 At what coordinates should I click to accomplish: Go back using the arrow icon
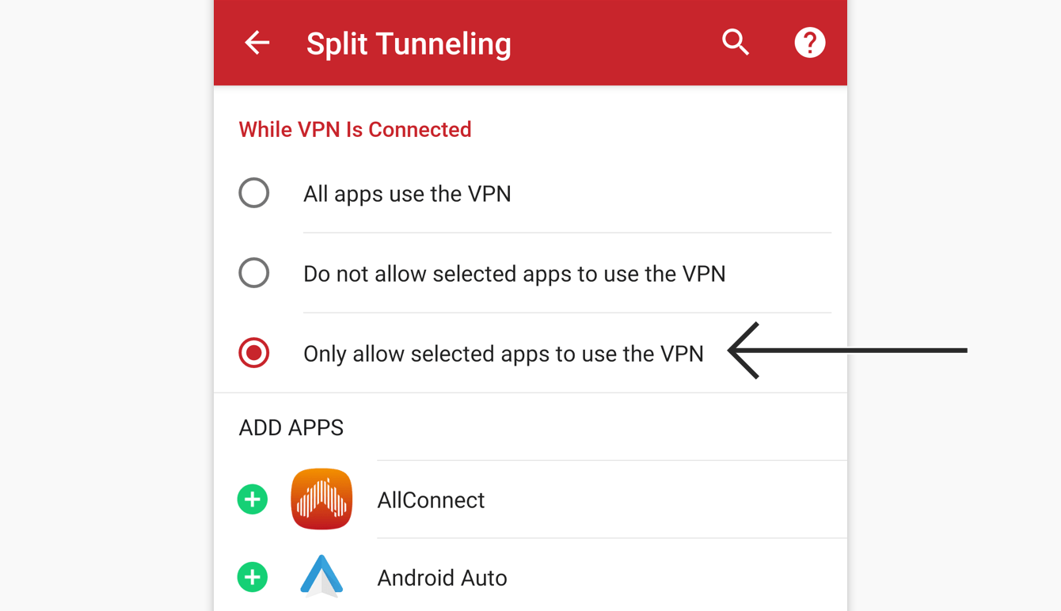[x=257, y=43]
